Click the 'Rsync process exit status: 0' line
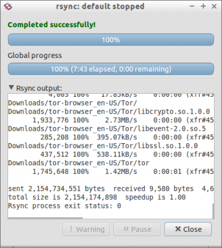Viewport: 222px width, 248px height. 65,206
